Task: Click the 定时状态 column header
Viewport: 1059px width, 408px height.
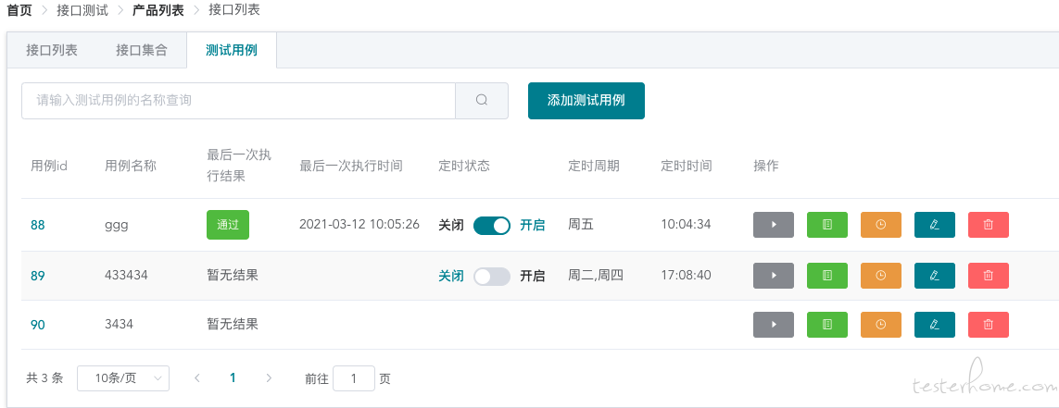Action: 464,166
